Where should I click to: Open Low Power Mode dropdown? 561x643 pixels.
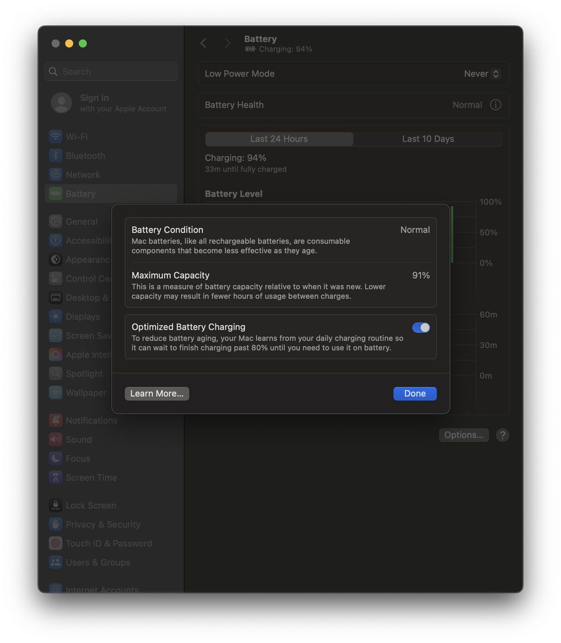pyautogui.click(x=482, y=74)
